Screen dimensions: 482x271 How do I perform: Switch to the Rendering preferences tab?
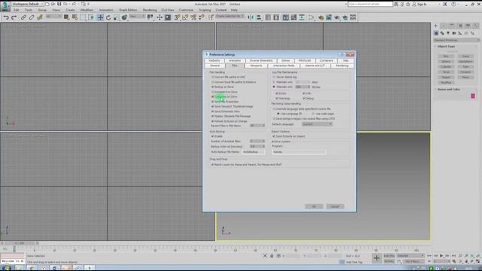click(342, 65)
